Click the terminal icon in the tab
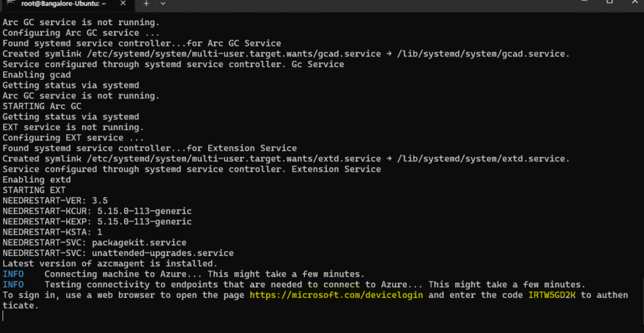The height and width of the screenshot is (333, 644). point(11,3)
